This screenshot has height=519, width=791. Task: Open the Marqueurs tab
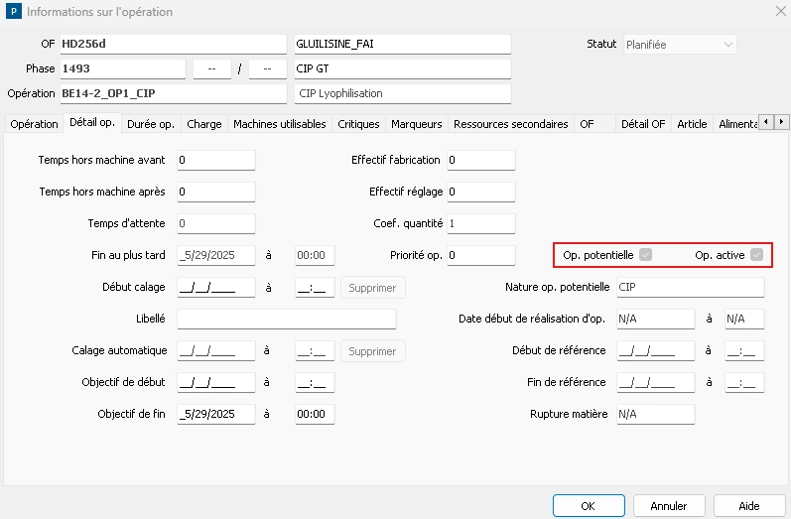click(416, 124)
